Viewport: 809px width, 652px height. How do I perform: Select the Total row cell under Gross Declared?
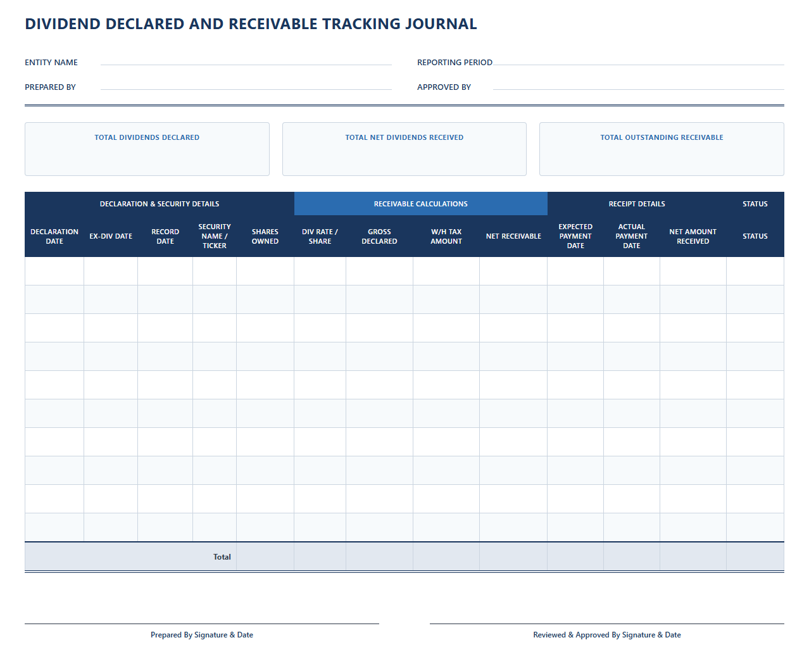[380, 556]
